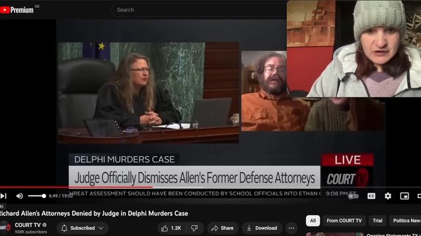This screenshot has width=421, height=236.
Task: Select the Trial filter chip
Action: 377,221
